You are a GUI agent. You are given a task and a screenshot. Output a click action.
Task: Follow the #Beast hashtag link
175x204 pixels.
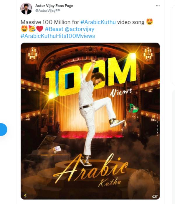[x=54, y=29]
